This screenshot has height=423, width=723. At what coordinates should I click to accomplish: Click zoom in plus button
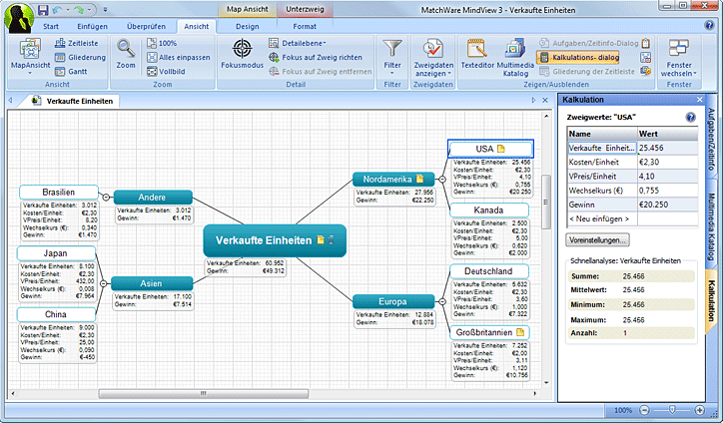tap(699, 410)
